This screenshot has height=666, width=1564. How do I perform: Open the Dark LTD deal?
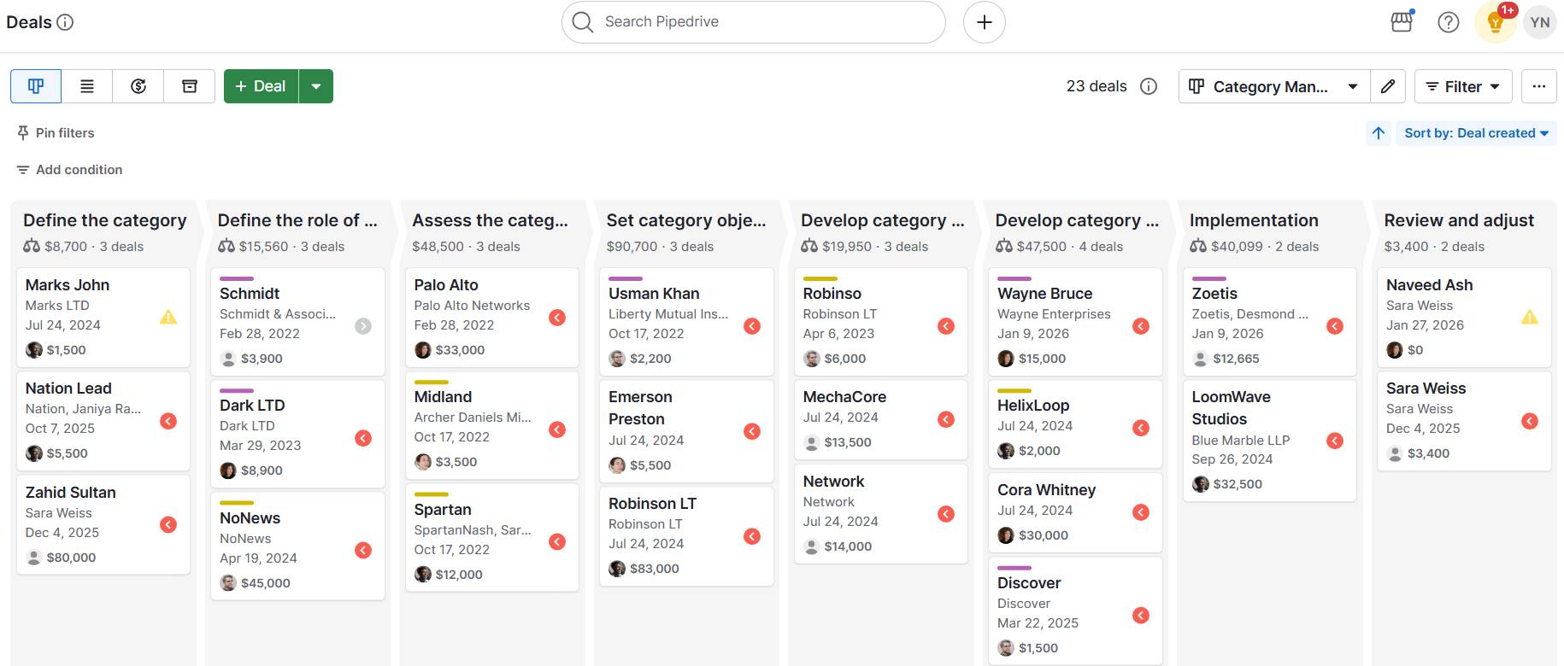[297, 434]
